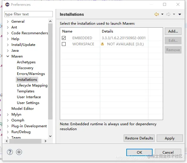Screen dimensions: 187x163
Task: Click the Help question mark icon
Action: point(10,152)
